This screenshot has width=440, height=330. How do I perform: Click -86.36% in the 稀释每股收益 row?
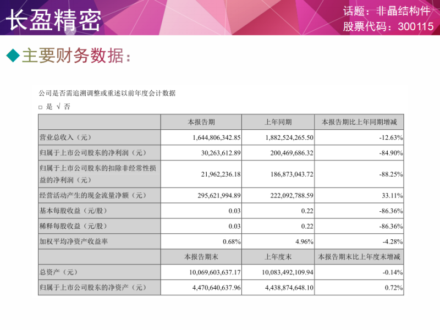pos(391,227)
